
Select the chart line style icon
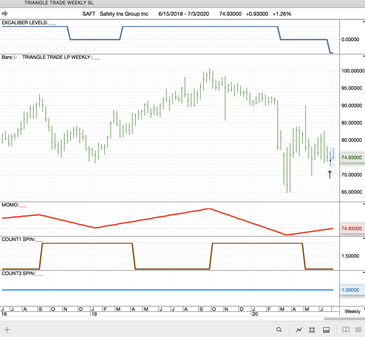[x=299, y=330]
